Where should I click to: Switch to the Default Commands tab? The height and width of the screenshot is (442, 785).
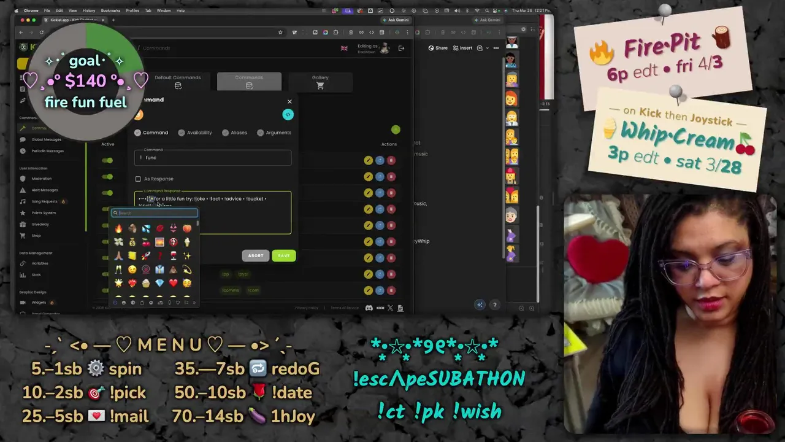pyautogui.click(x=177, y=81)
